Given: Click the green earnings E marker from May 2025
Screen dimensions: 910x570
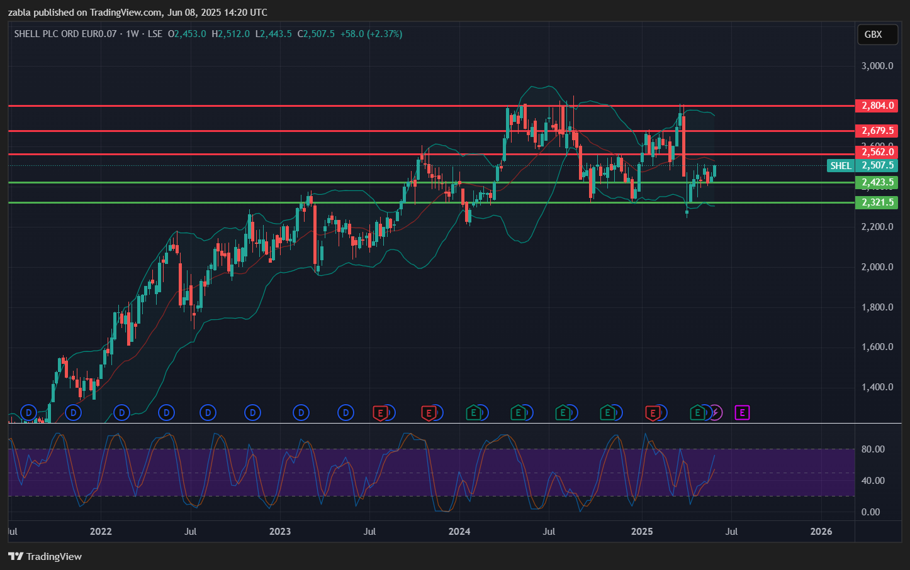Looking at the screenshot, I should 697,413.
